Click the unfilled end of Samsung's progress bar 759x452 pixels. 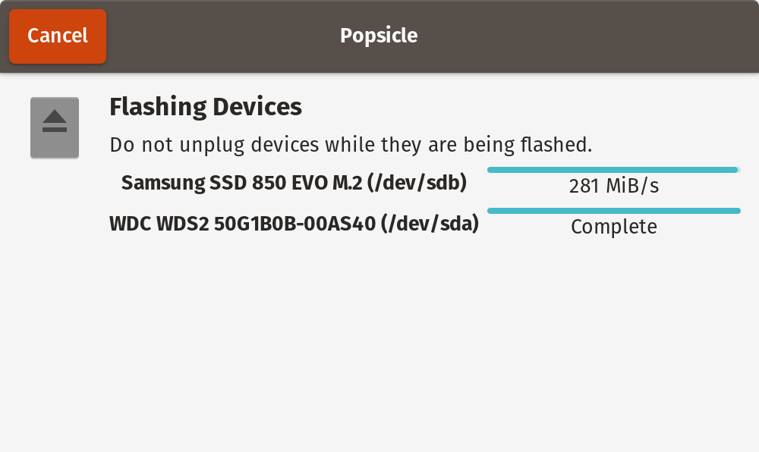(739, 170)
